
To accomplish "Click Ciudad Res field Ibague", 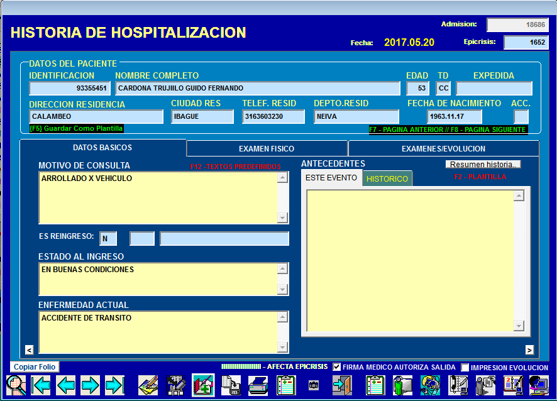I will pyautogui.click(x=202, y=116).
